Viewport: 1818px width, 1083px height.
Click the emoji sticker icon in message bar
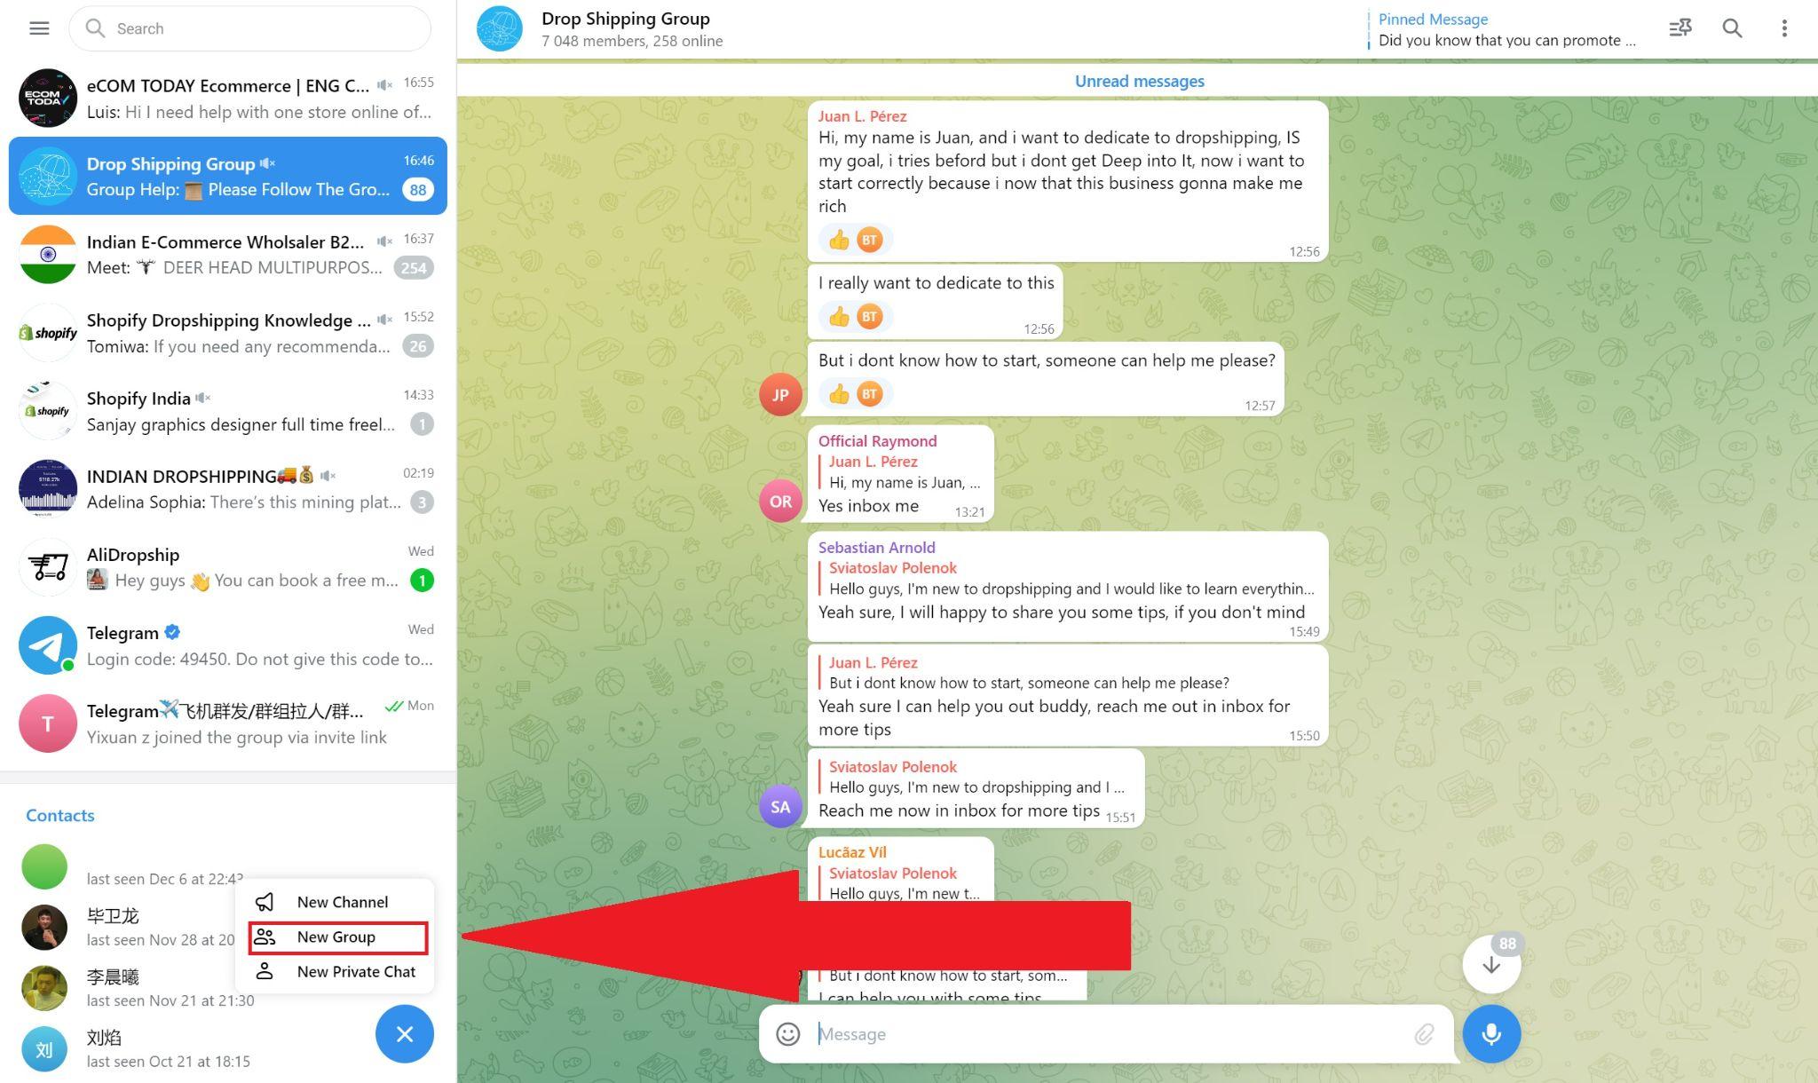pyautogui.click(x=786, y=1032)
